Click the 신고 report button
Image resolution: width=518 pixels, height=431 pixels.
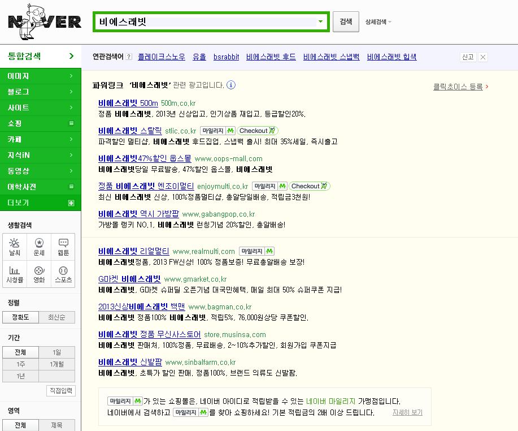468,57
